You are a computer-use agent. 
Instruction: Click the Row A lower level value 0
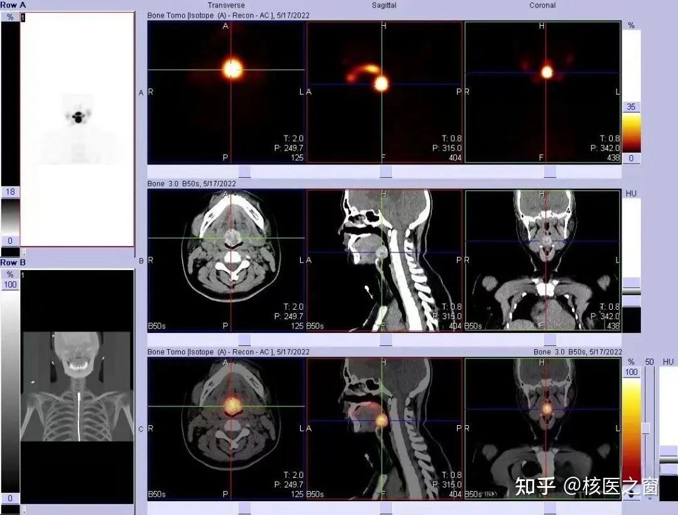click(11, 241)
